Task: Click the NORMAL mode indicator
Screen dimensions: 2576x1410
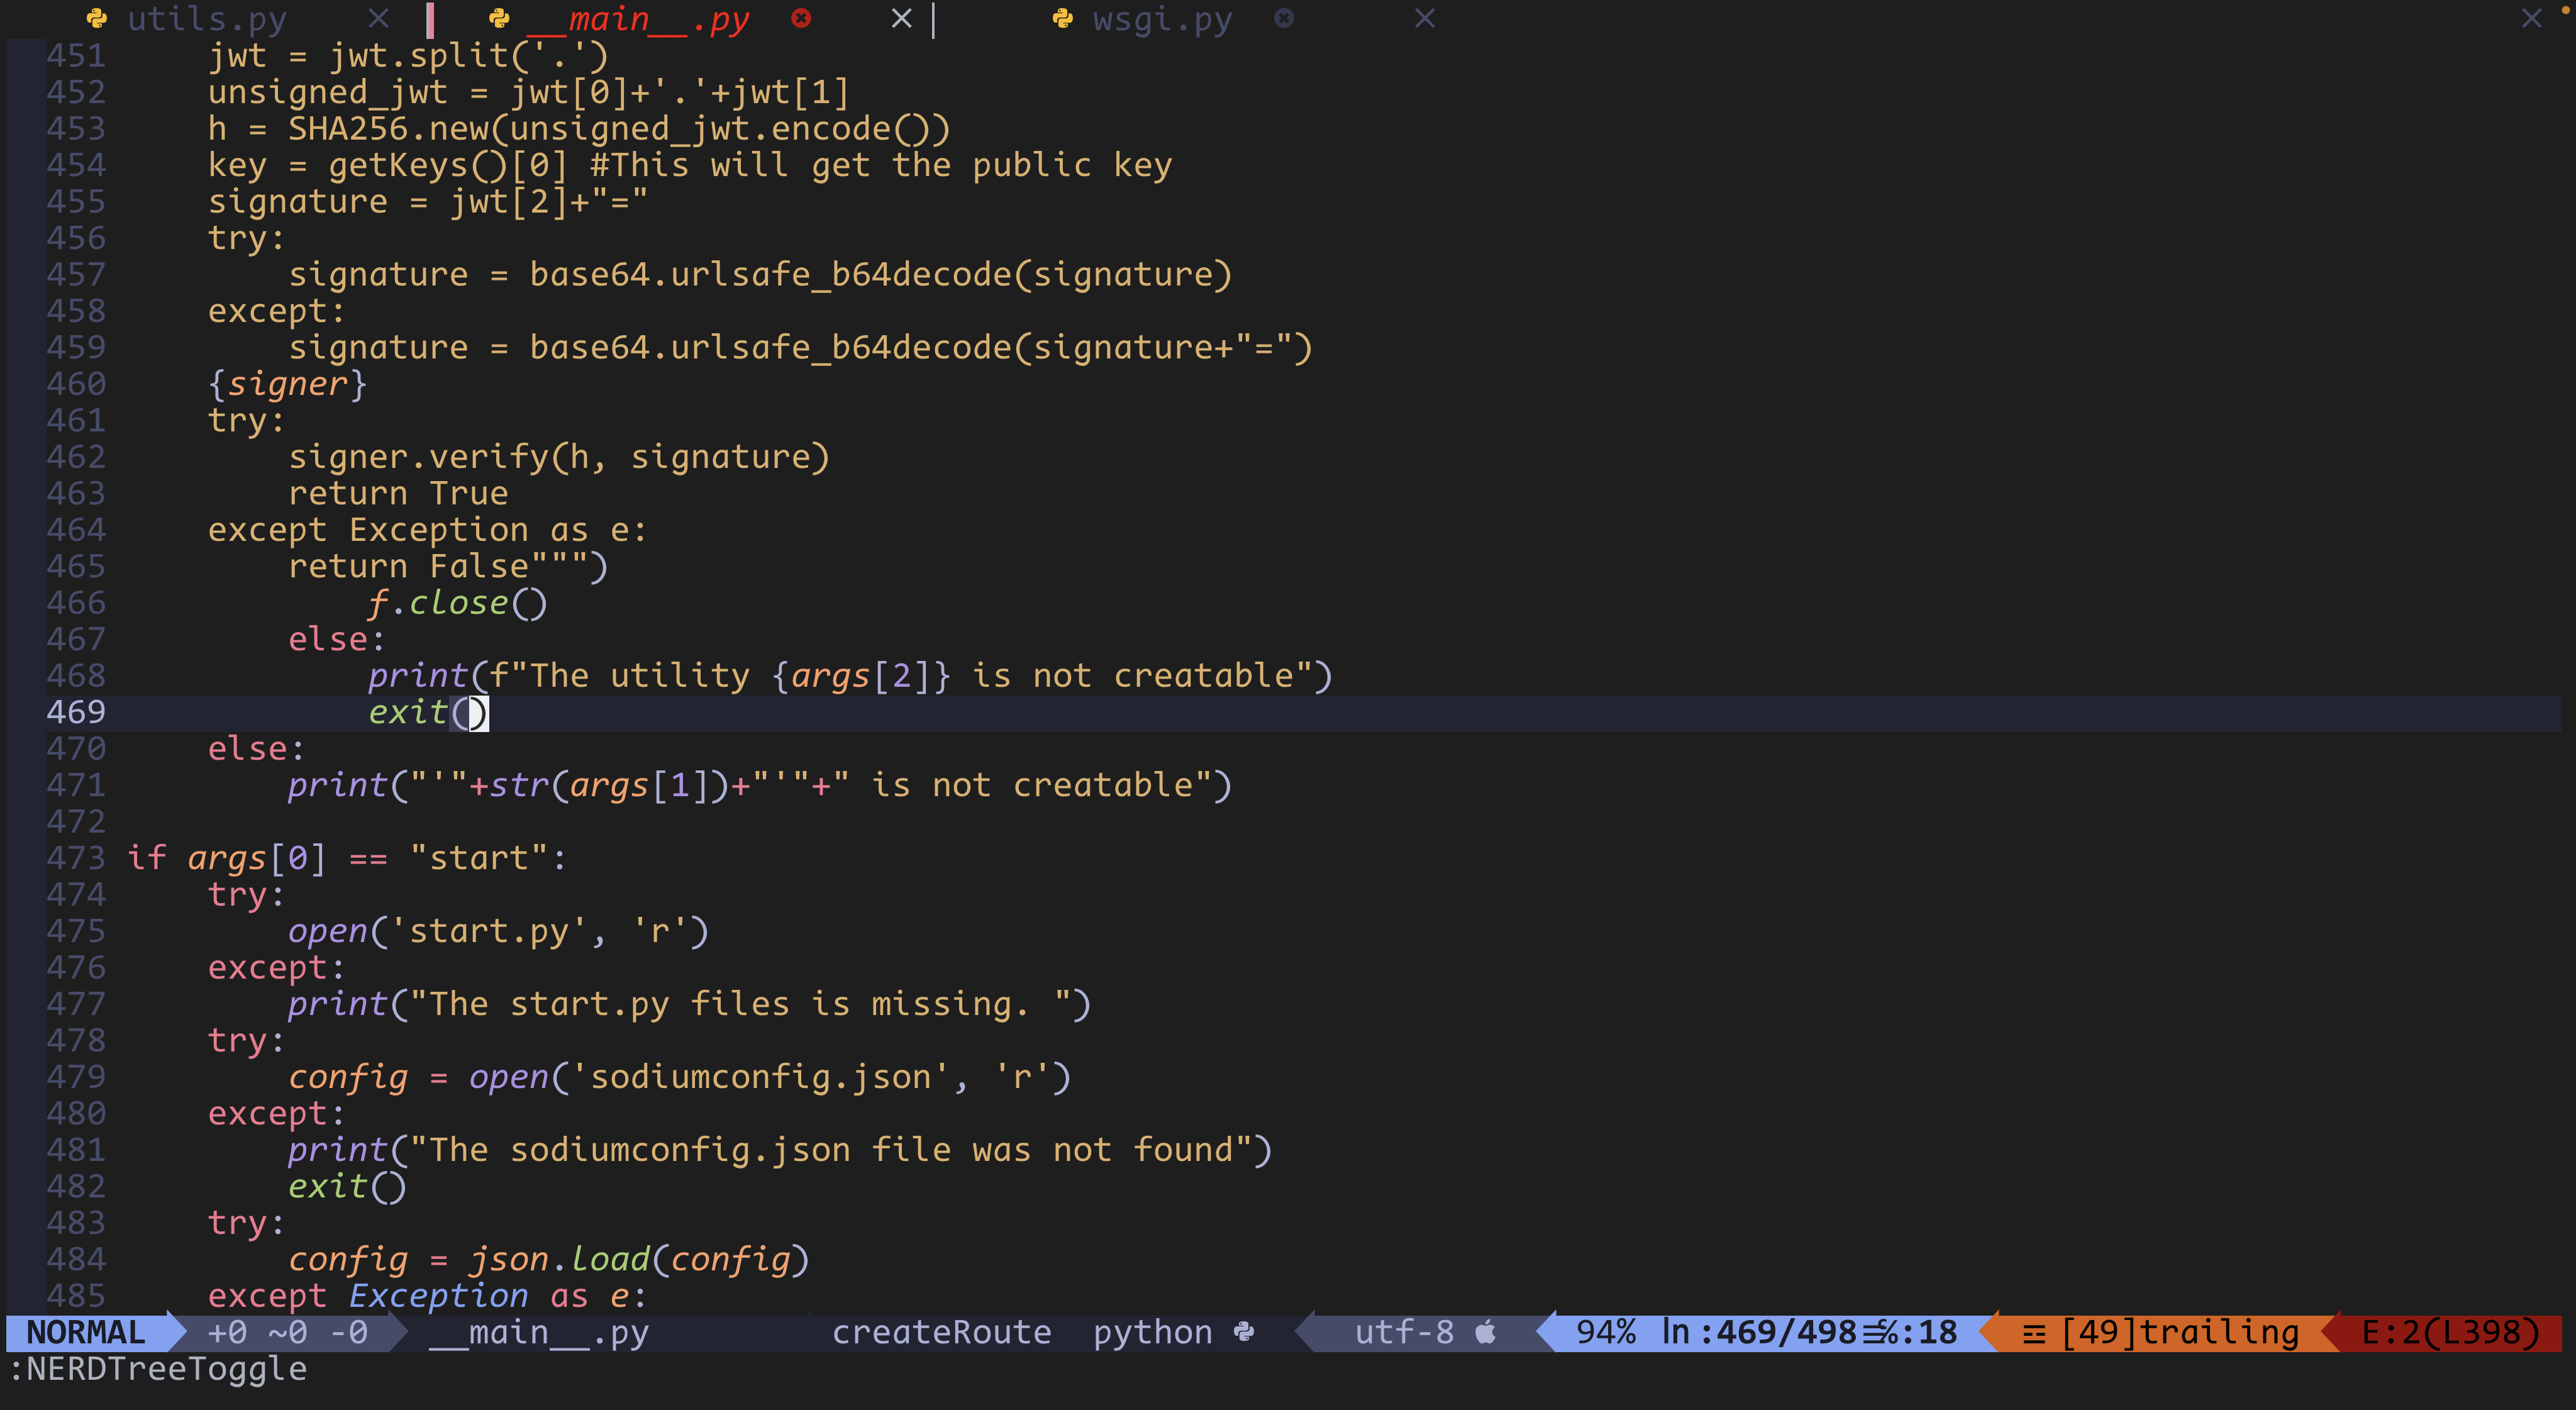Action: coord(86,1332)
